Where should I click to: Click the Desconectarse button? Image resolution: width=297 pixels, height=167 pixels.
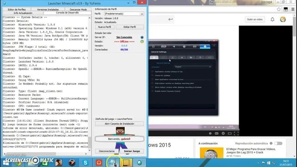(x=107, y=151)
